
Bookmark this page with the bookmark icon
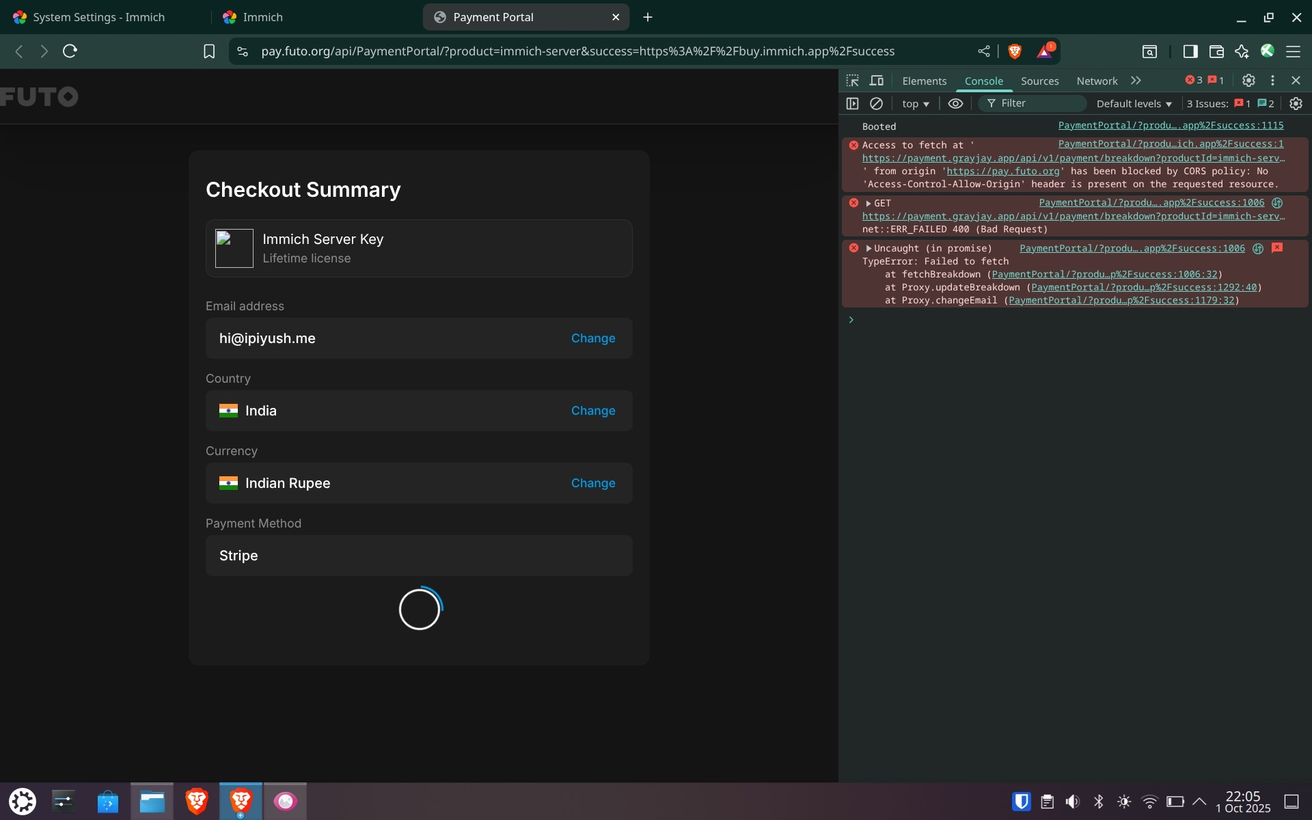click(x=209, y=51)
